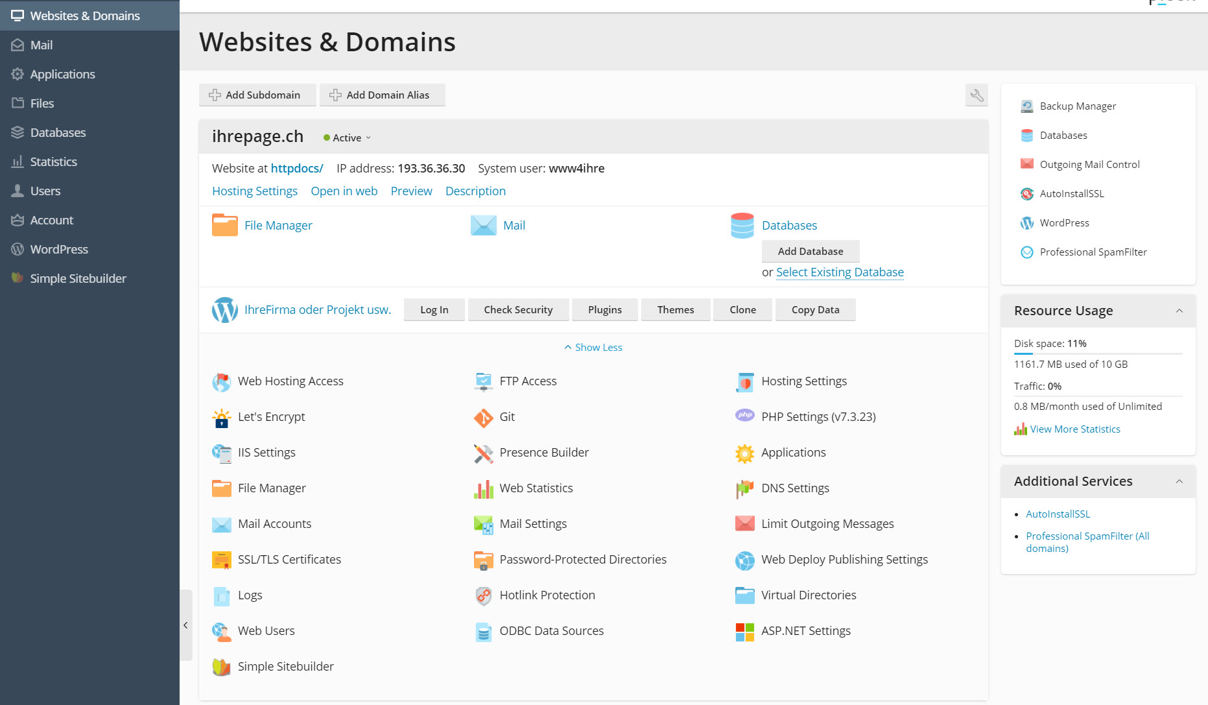Click the Add Database button
Image resolution: width=1208 pixels, height=705 pixels.
click(x=810, y=252)
